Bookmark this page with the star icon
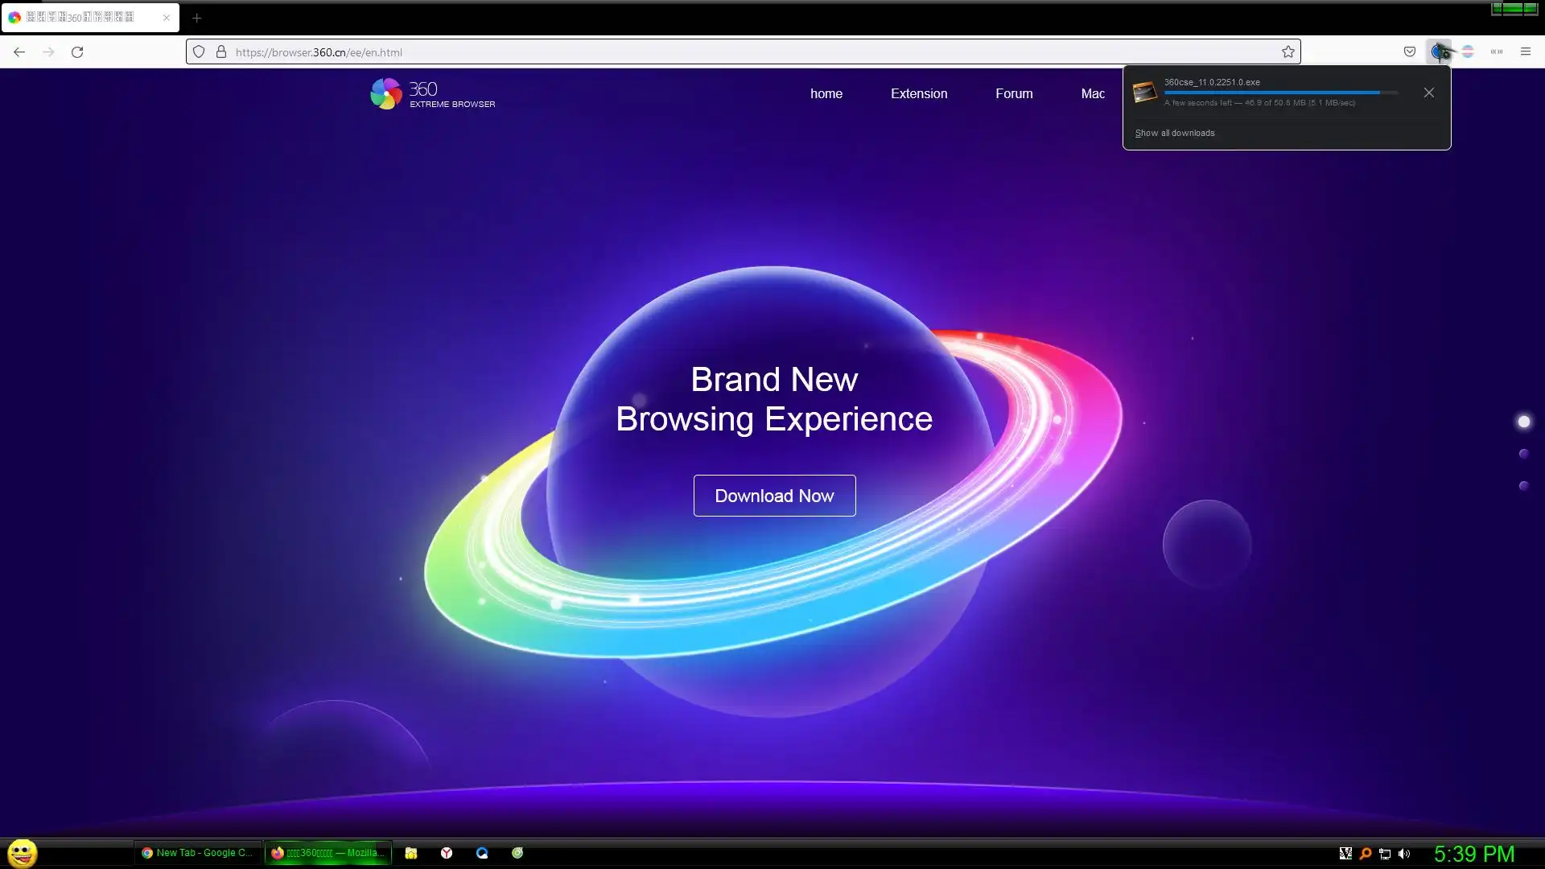Viewport: 1545px width, 869px height. pyautogui.click(x=1287, y=51)
